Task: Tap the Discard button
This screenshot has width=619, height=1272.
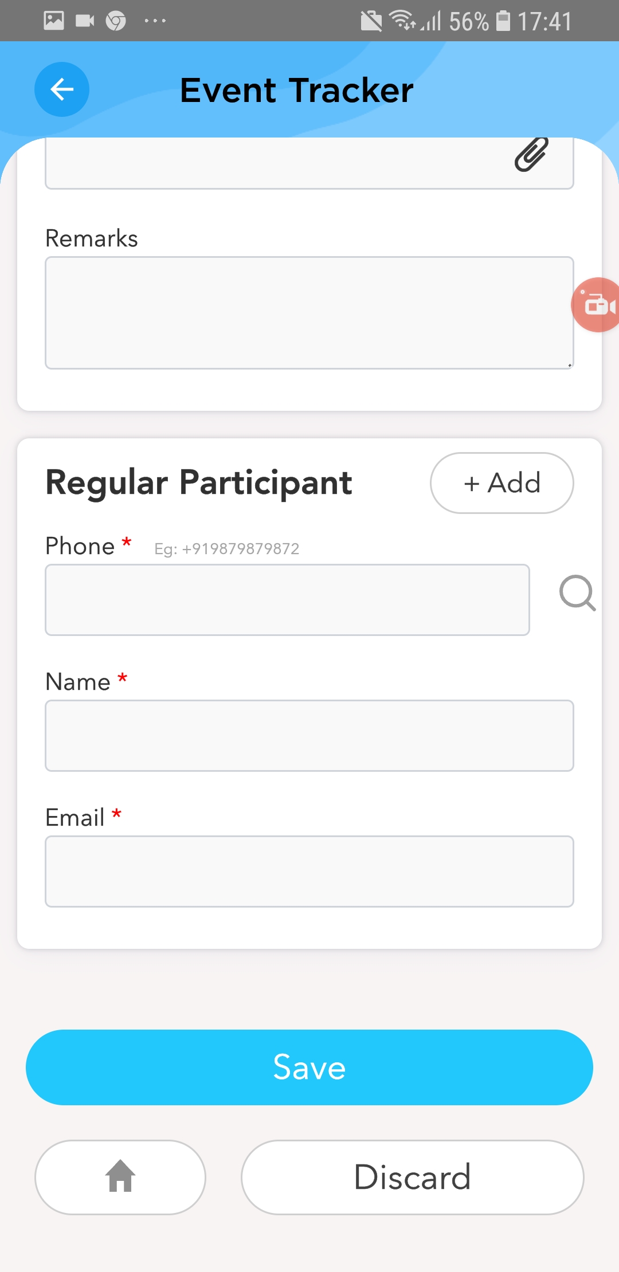Action: tap(412, 1177)
